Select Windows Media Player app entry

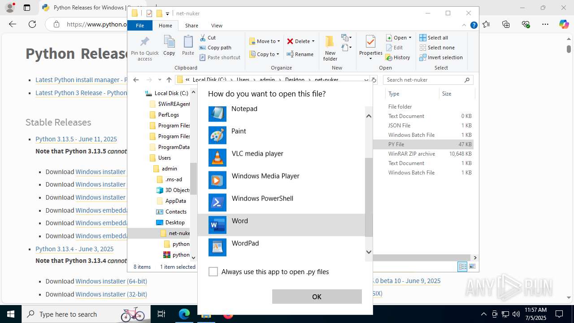click(x=281, y=180)
